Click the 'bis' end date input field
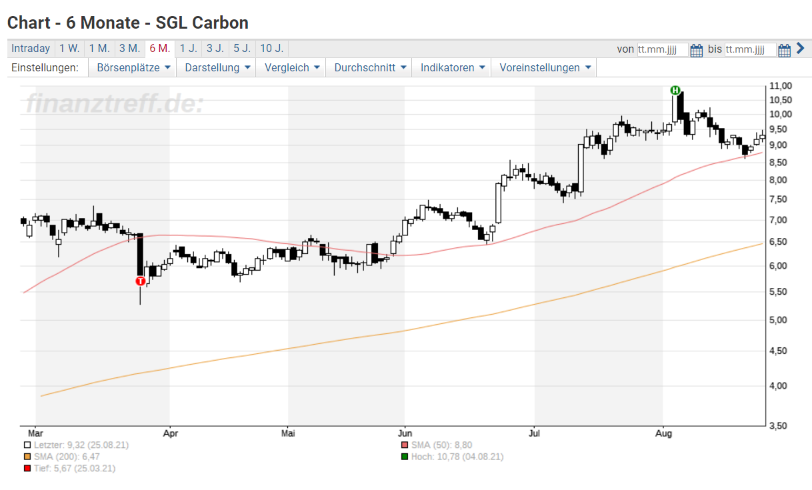 pos(751,50)
